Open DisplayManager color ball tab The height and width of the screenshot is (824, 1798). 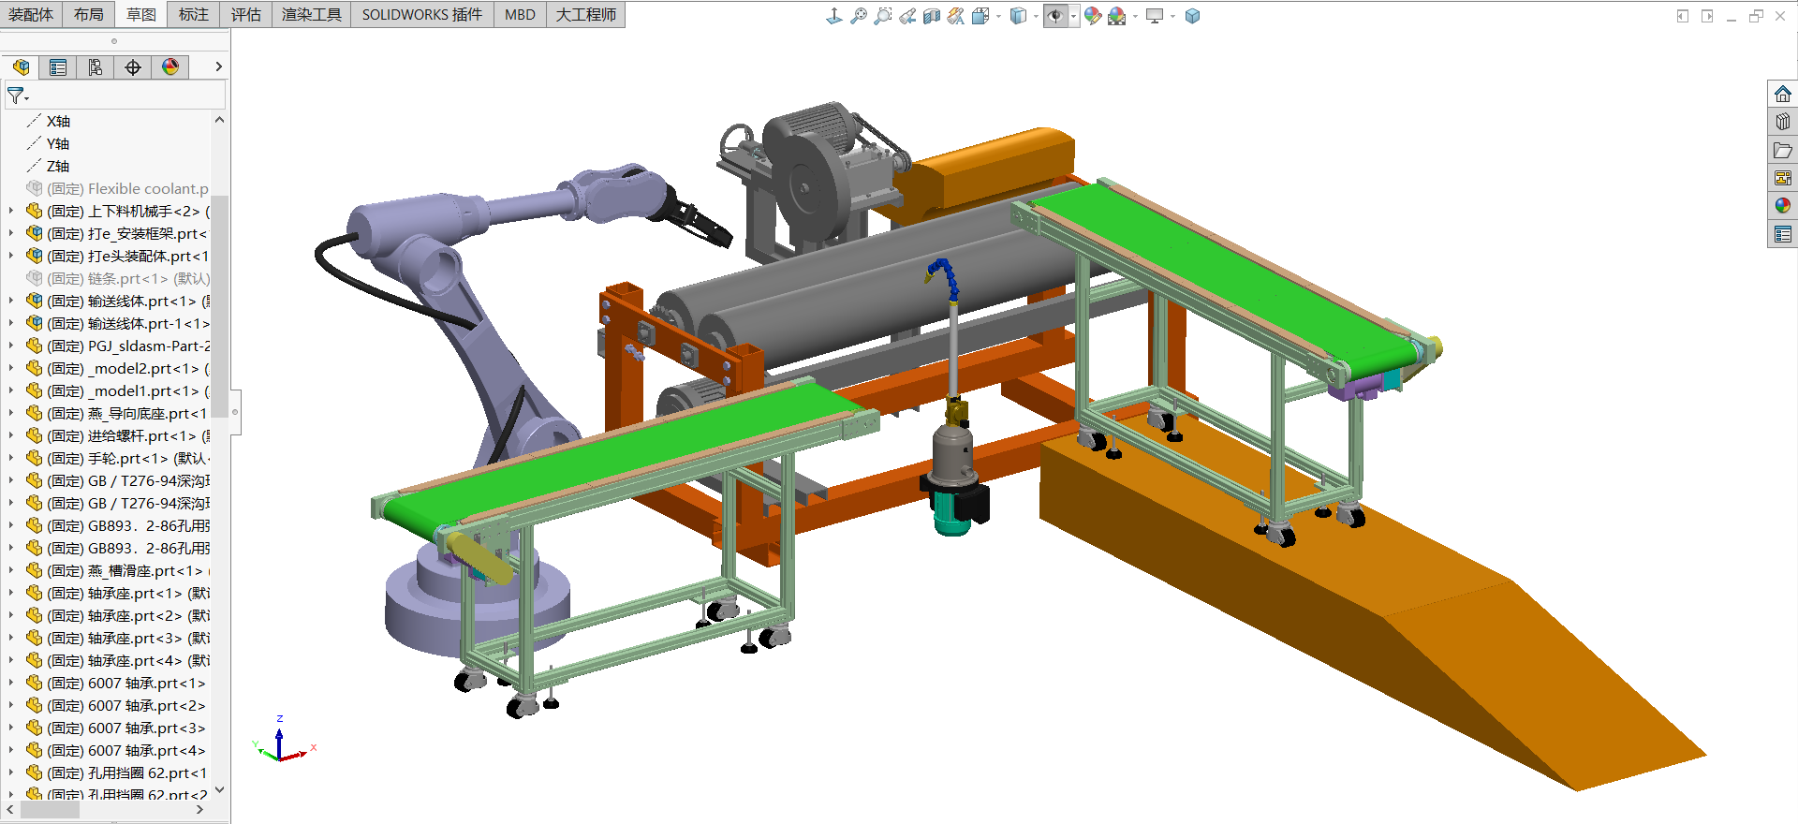[170, 66]
